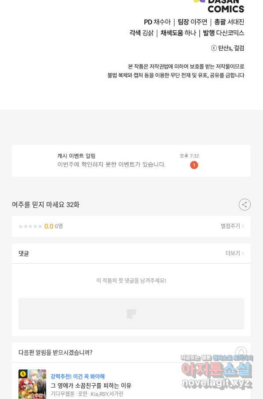This screenshot has height=399, width=263.
Task: Follow the 강력추천! 이건 꼭 봐야해 link
Action: tap(77, 377)
